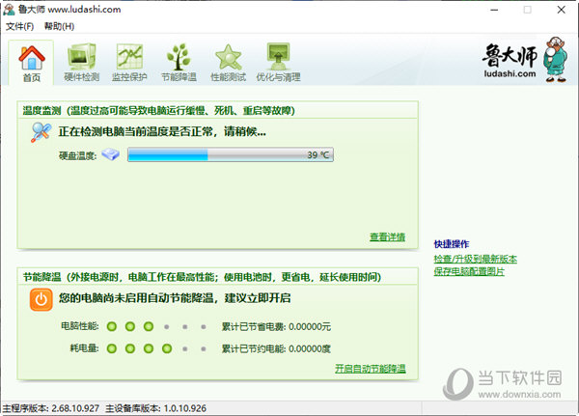Open the 文件(F) menu

pos(20,26)
